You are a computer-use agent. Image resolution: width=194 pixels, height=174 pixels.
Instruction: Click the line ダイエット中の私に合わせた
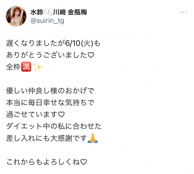[x=54, y=126]
